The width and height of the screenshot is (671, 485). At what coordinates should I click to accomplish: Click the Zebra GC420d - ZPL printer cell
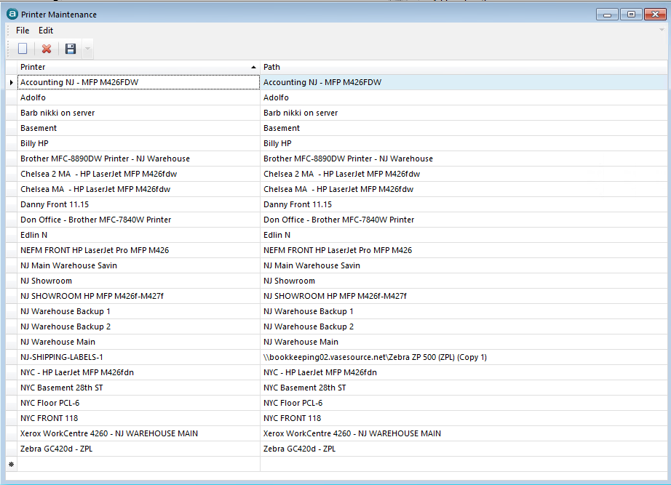[x=138, y=449]
